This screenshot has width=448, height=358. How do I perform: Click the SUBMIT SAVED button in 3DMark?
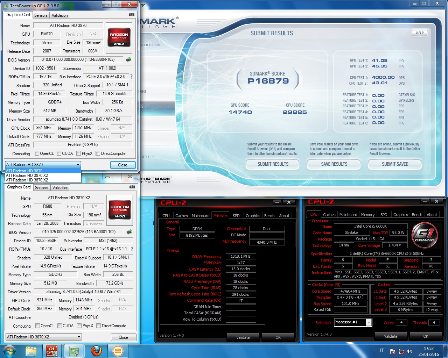395,164
